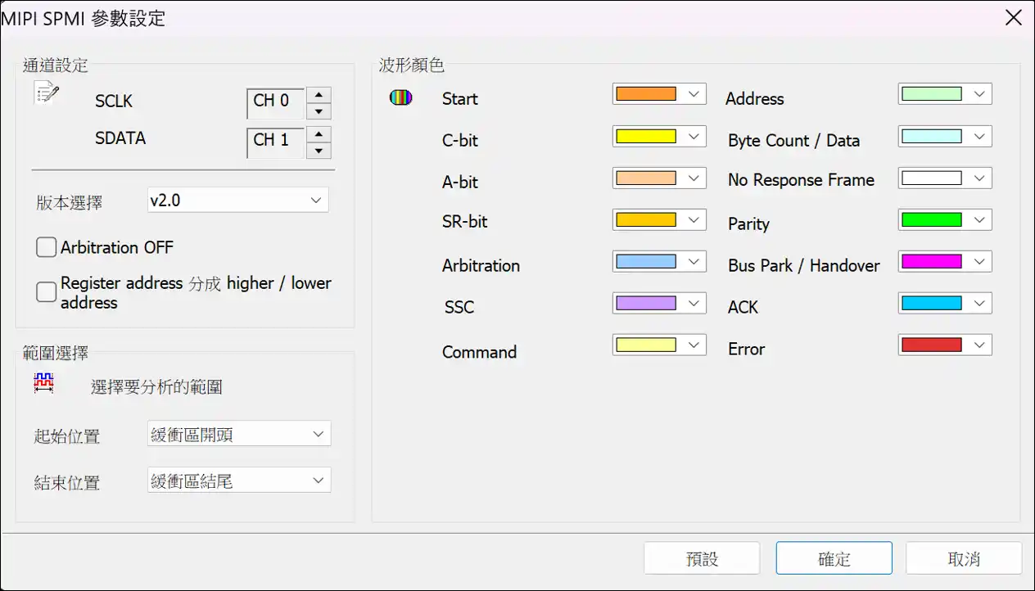Cancel the dialog with 取消

(x=963, y=558)
